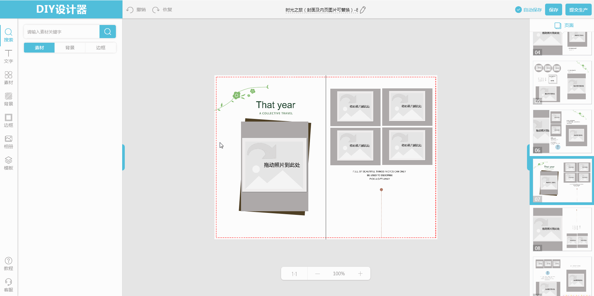594x296 pixels.
Task: Select the 背景 background tool icon
Action: [x=9, y=99]
